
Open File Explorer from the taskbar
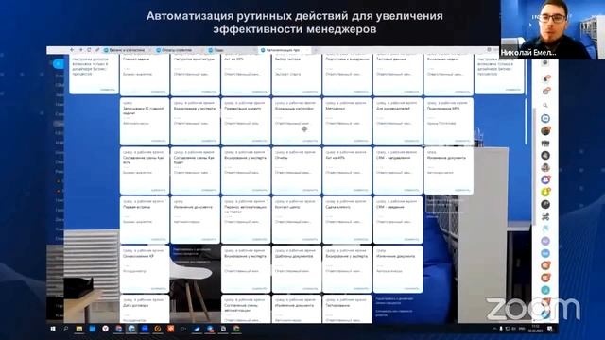(x=79, y=329)
